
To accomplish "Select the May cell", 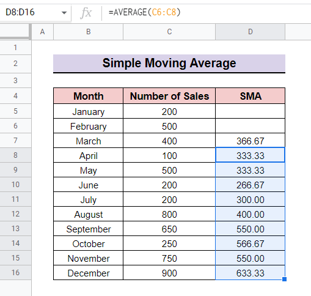I will [88, 170].
